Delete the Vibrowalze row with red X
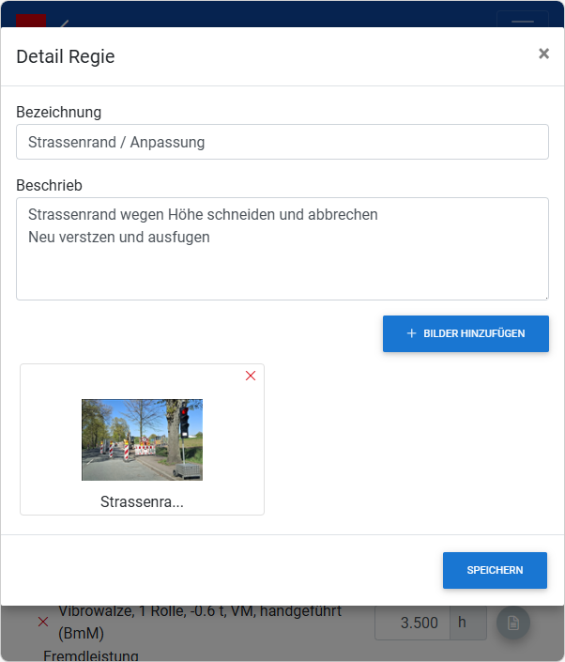The height and width of the screenshot is (662, 565). tap(43, 622)
